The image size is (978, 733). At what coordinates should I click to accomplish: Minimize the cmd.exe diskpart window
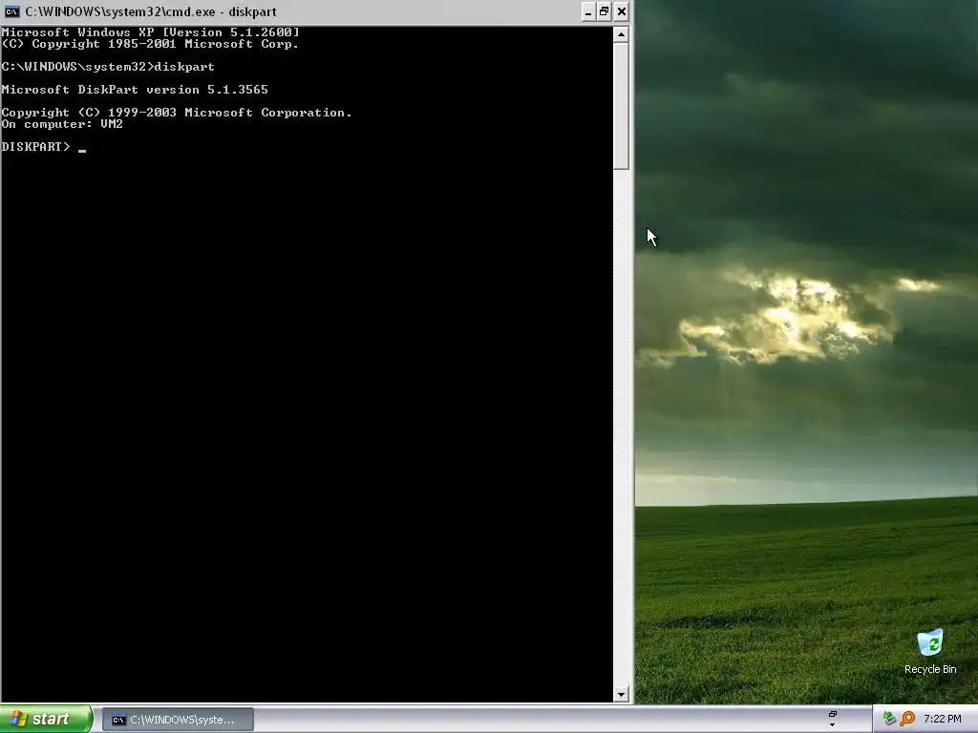pos(588,11)
